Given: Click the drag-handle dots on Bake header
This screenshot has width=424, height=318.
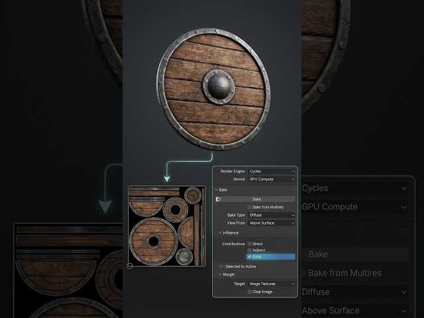Looking at the screenshot, I should pyautogui.click(x=293, y=190).
